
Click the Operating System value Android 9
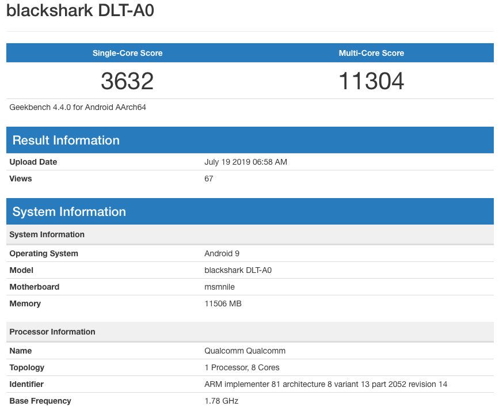[222, 254]
